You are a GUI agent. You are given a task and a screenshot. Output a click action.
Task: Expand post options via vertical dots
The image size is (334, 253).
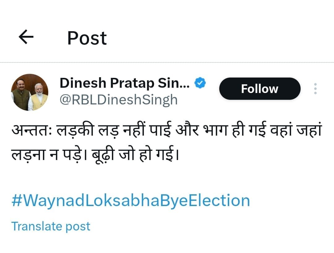315,89
